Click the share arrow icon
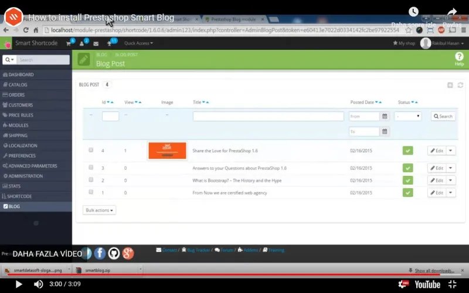This screenshot has width=469, height=293. coord(452,12)
